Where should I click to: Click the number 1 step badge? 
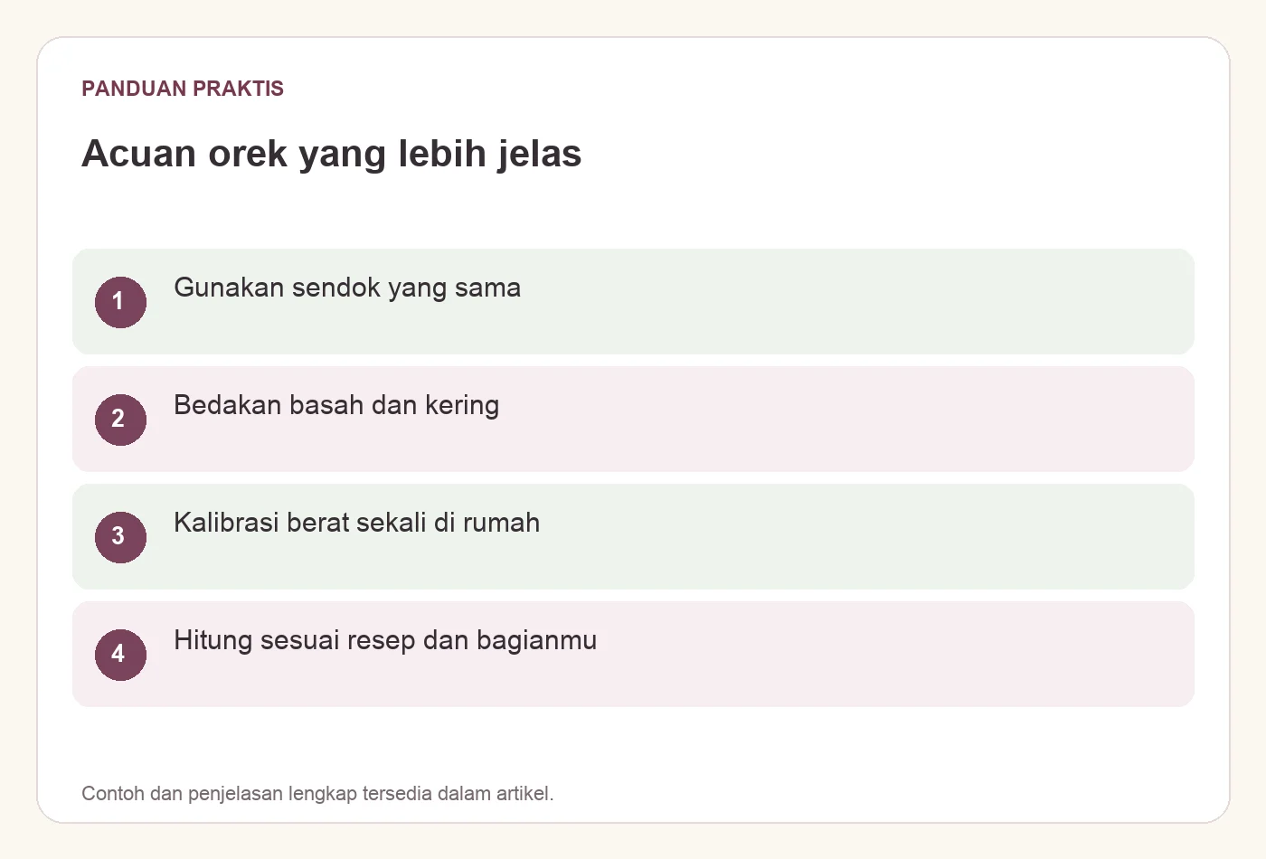coord(120,302)
